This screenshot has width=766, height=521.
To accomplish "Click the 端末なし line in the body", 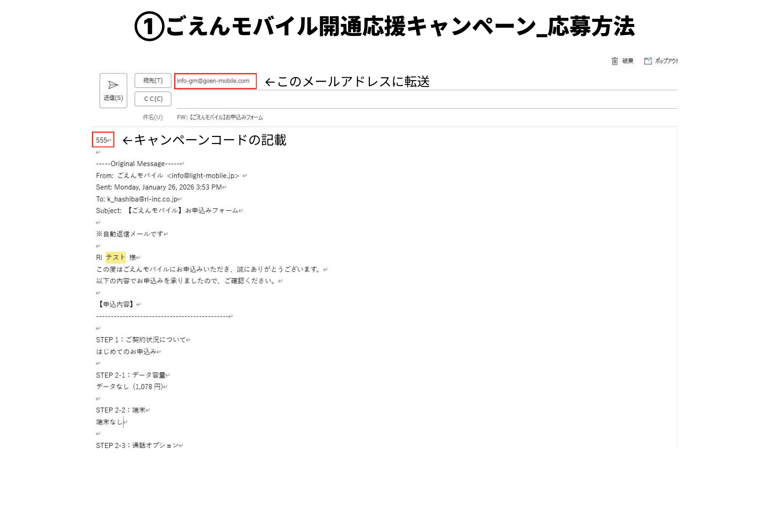I will (109, 422).
